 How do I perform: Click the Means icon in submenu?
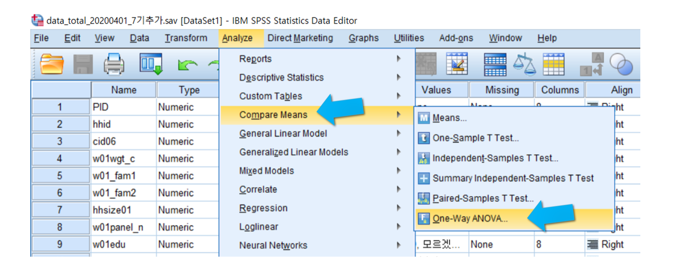click(424, 118)
